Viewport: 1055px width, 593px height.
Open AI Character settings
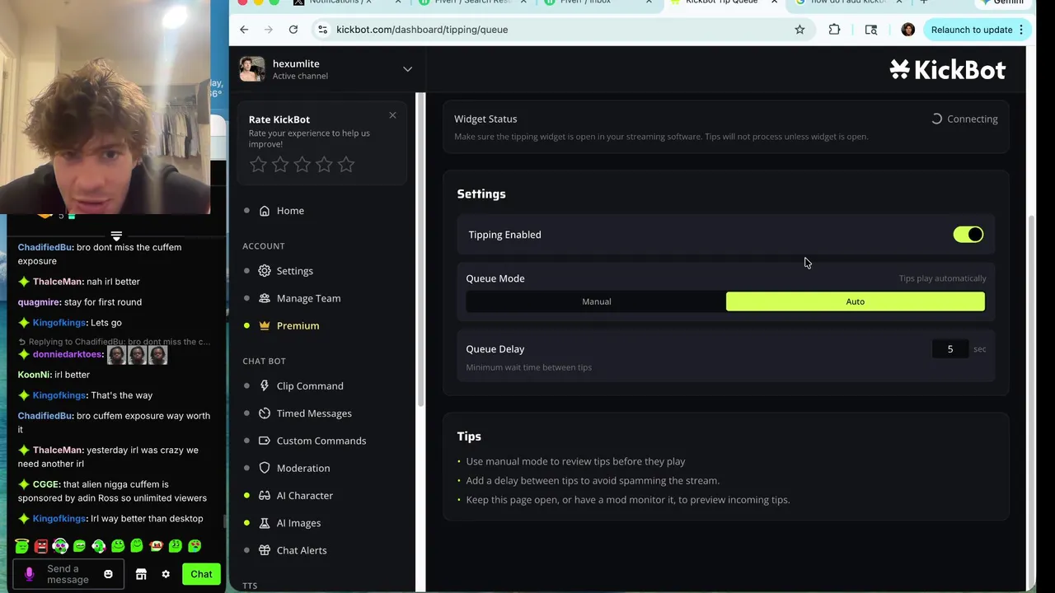point(305,496)
